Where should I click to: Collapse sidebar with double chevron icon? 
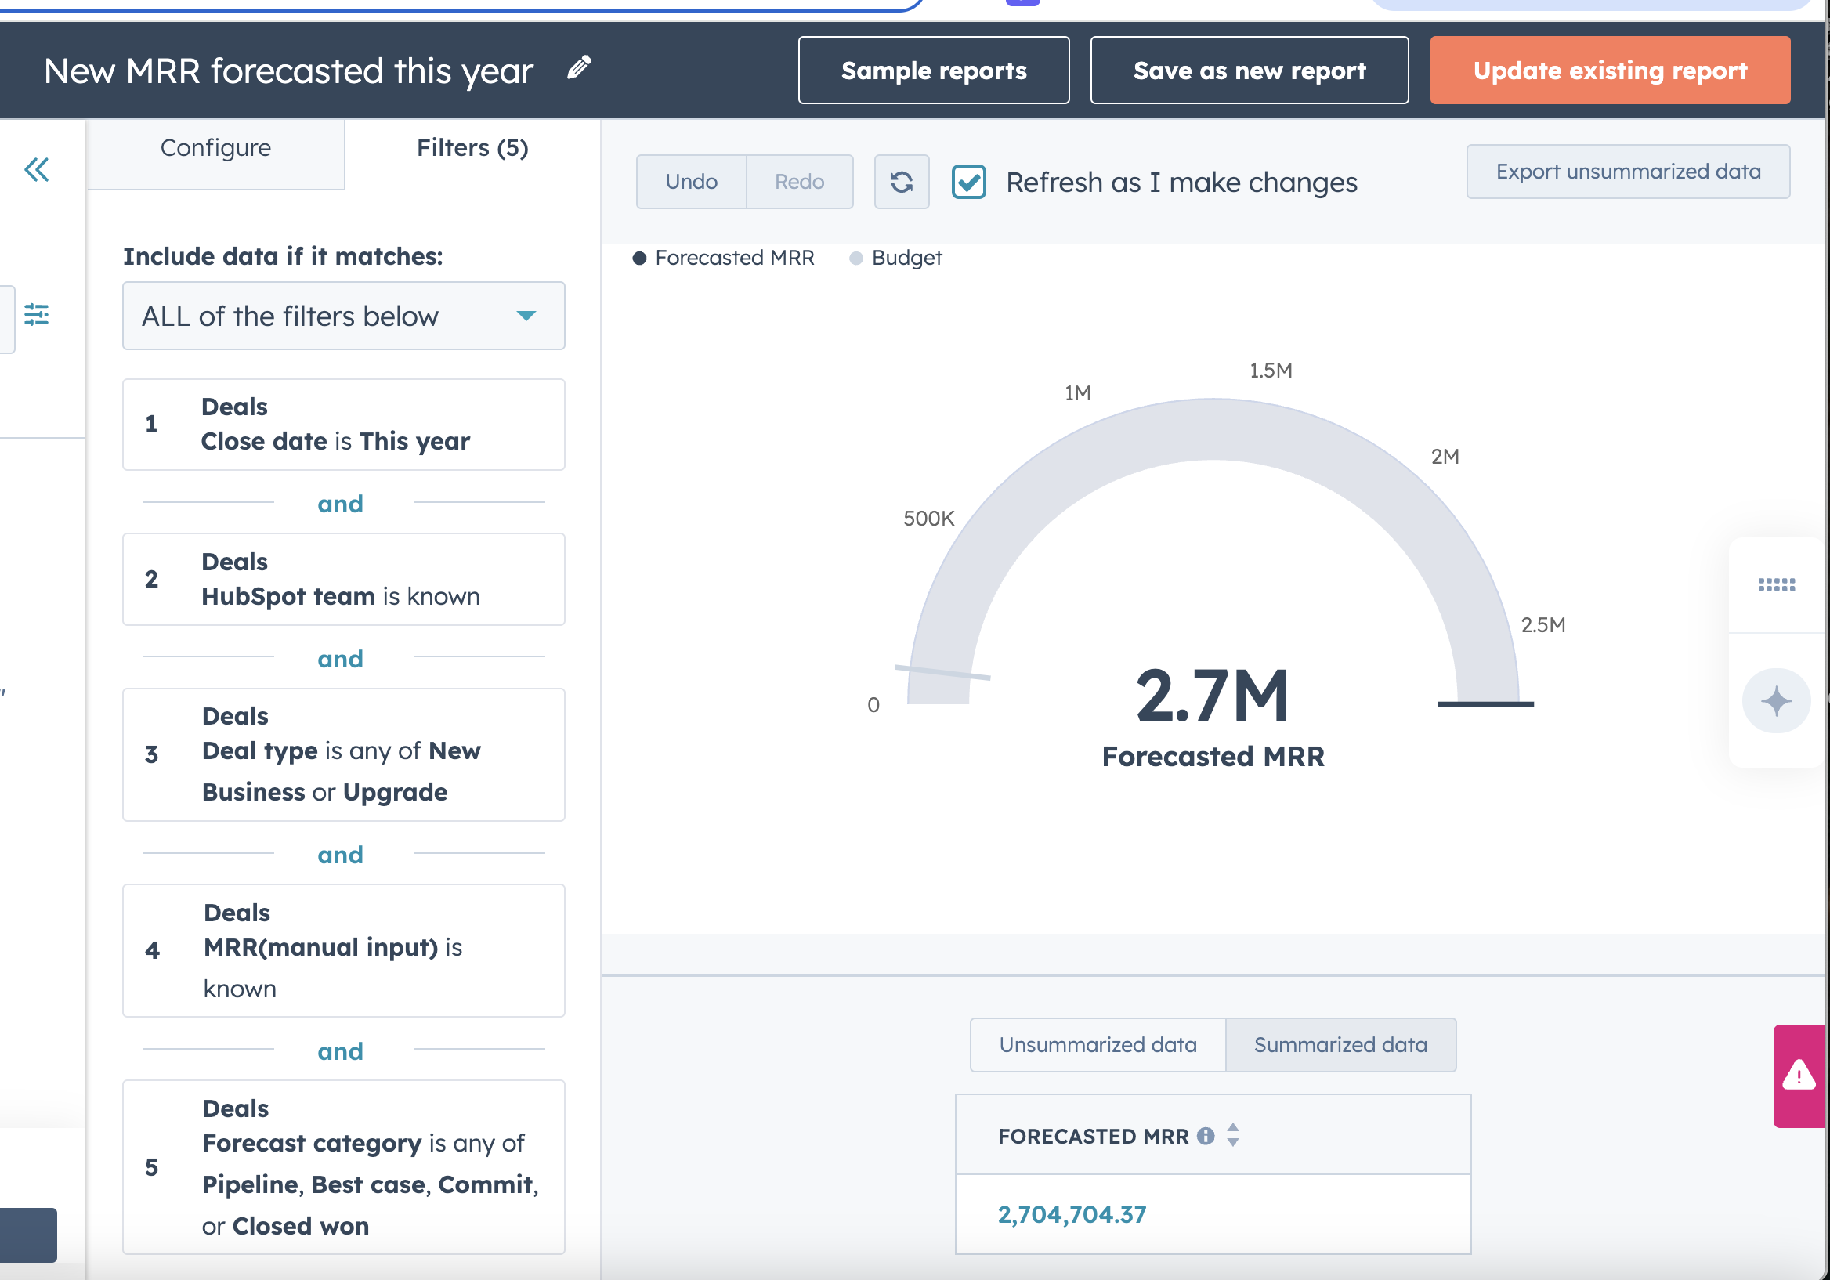37,169
